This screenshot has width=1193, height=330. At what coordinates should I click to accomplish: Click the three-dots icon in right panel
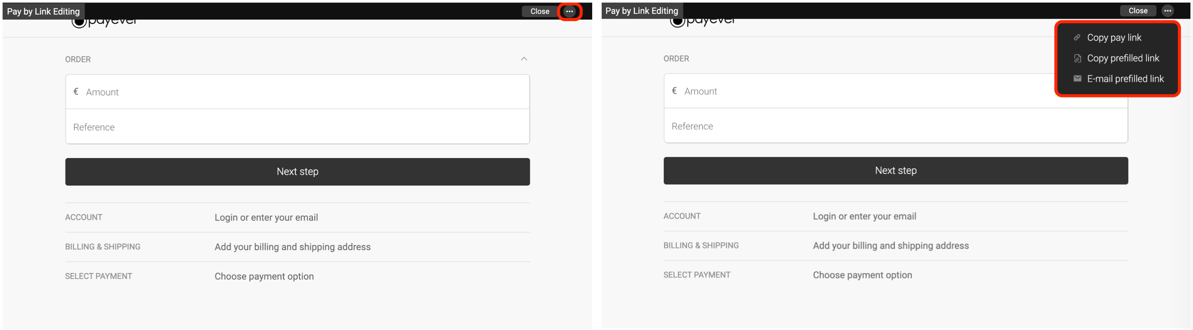point(1168,11)
